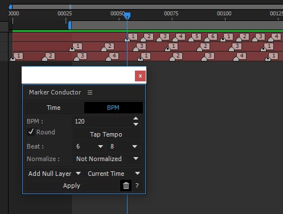The height and width of the screenshot is (214, 283).
Task: Select first marker 1 on middle layer
Action: click(x=75, y=47)
